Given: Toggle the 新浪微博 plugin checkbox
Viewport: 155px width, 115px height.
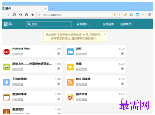Looking at the screenshot, I should [x=122, y=99].
